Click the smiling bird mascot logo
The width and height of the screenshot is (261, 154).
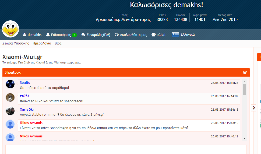point(10,29)
